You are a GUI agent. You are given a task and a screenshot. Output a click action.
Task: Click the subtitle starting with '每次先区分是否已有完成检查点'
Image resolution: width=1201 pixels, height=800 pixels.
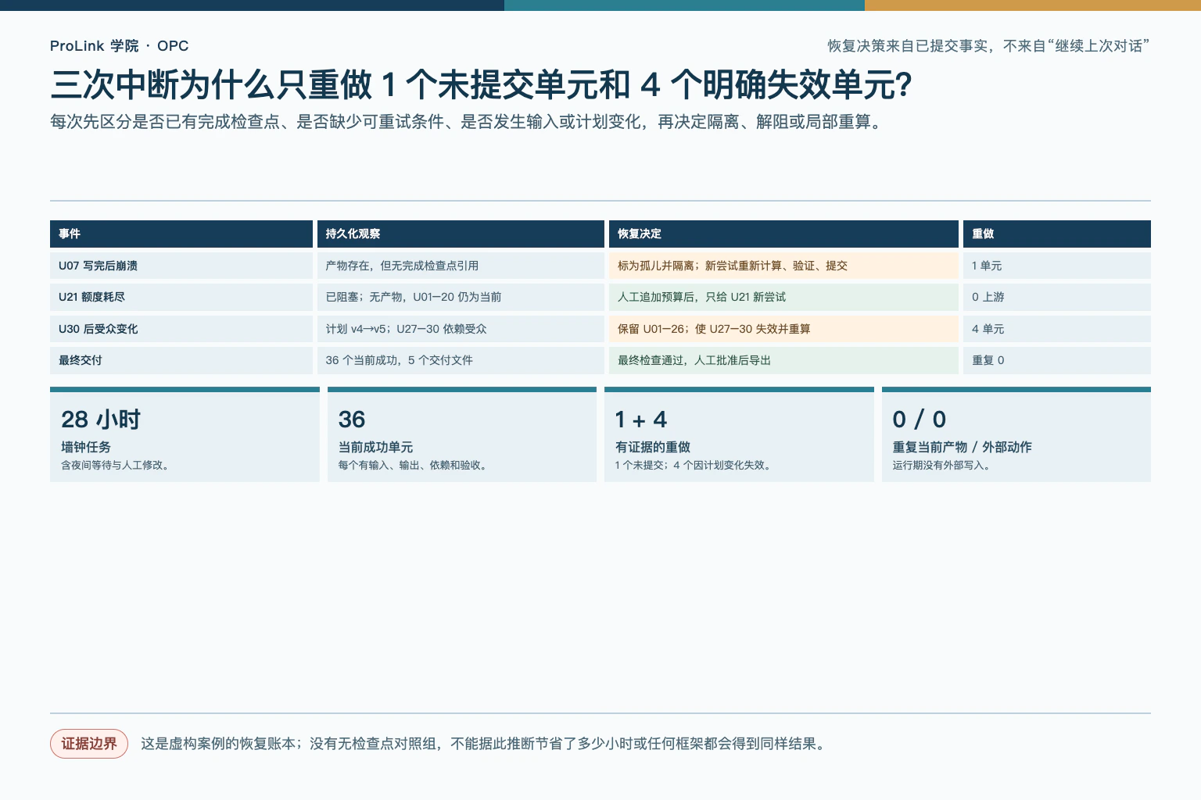pos(468,122)
